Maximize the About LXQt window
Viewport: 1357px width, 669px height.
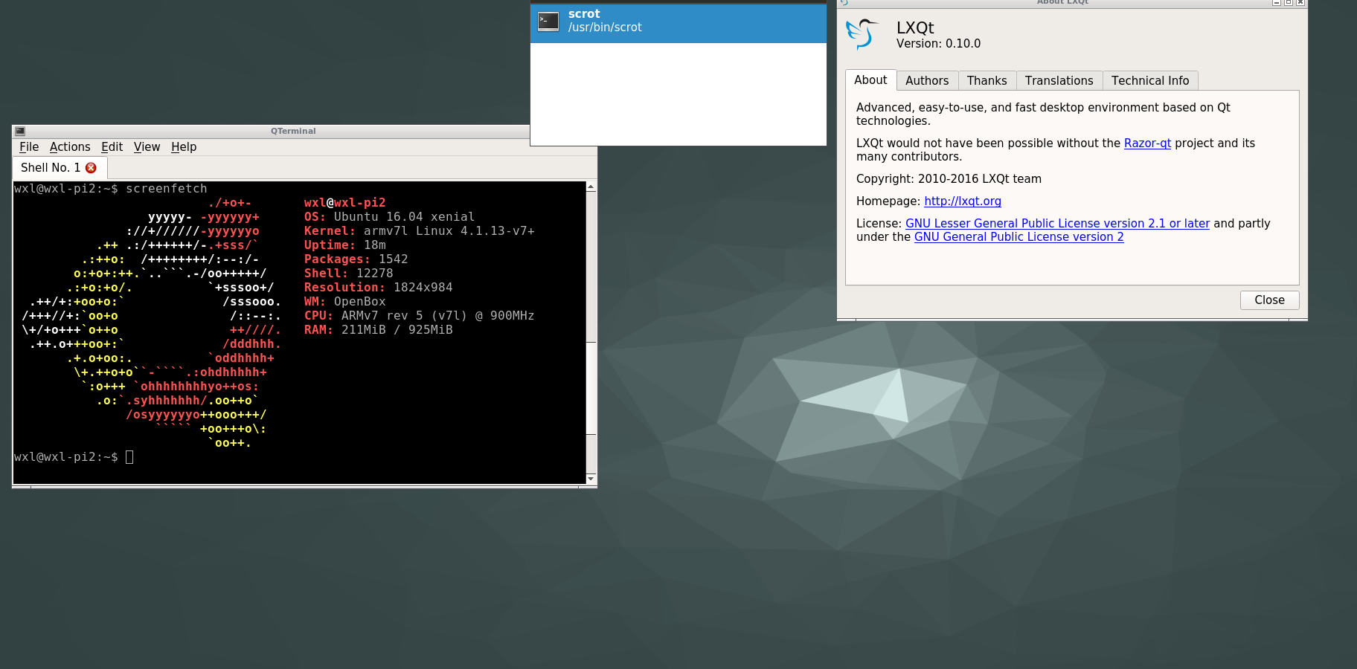1289,3
